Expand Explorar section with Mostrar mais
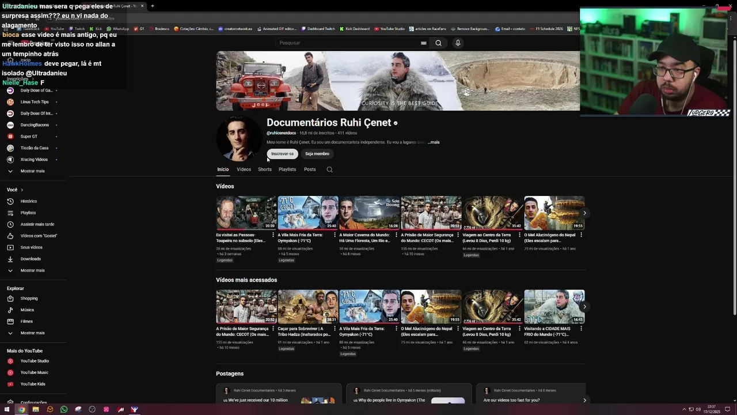 [x=32, y=333]
